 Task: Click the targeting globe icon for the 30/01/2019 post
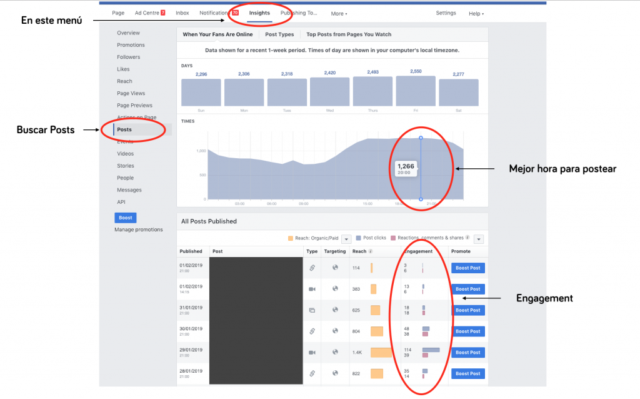tap(335, 331)
